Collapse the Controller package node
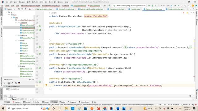 [x=16, y=23]
